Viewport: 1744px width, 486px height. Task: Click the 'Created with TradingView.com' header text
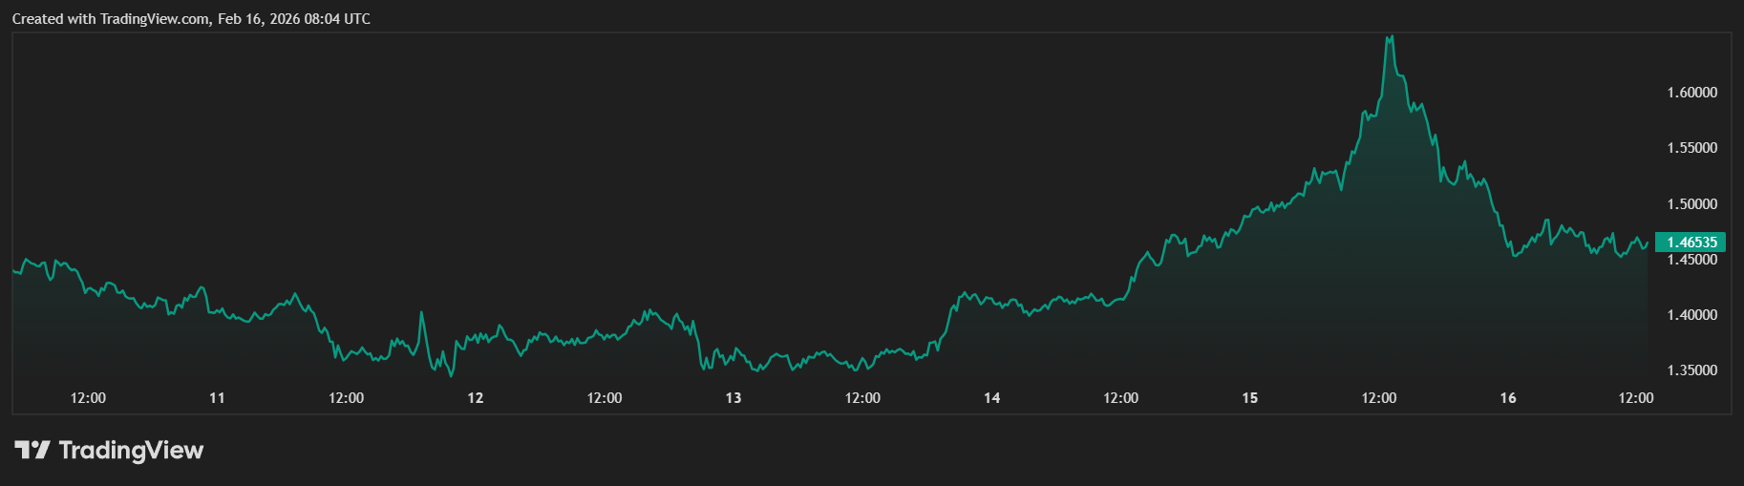(191, 19)
